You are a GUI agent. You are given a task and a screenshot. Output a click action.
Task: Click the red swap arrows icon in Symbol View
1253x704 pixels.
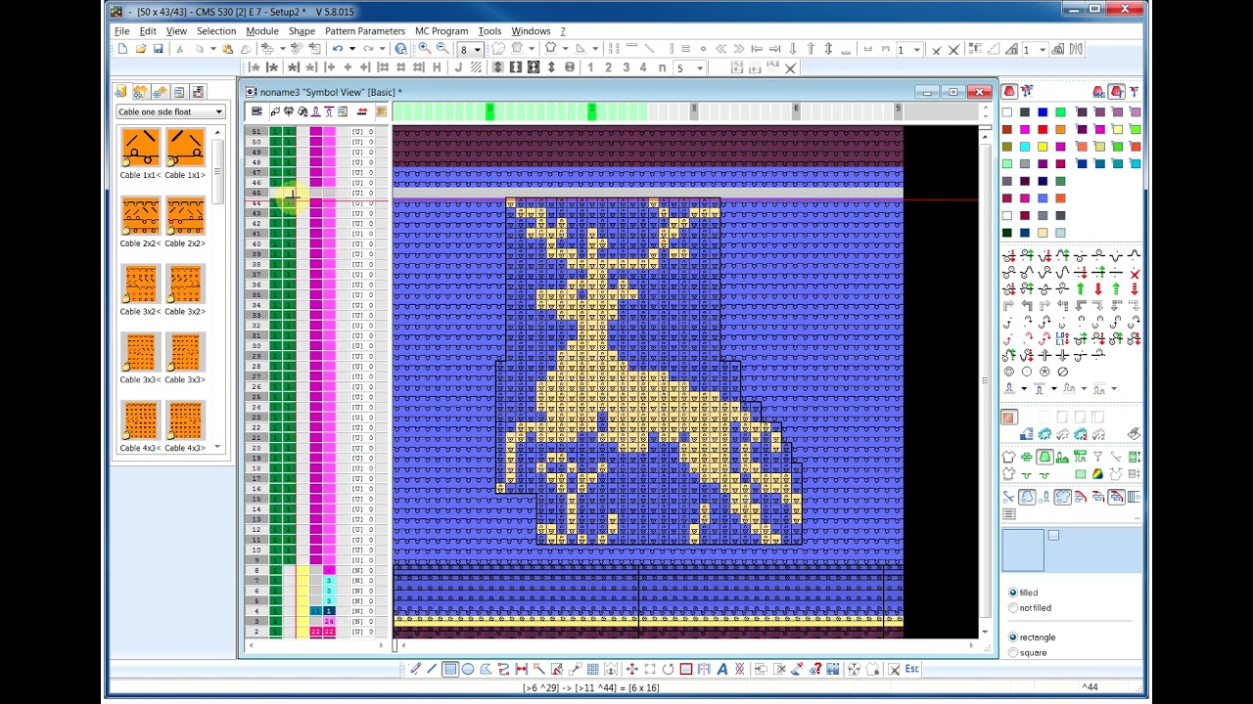(x=361, y=111)
